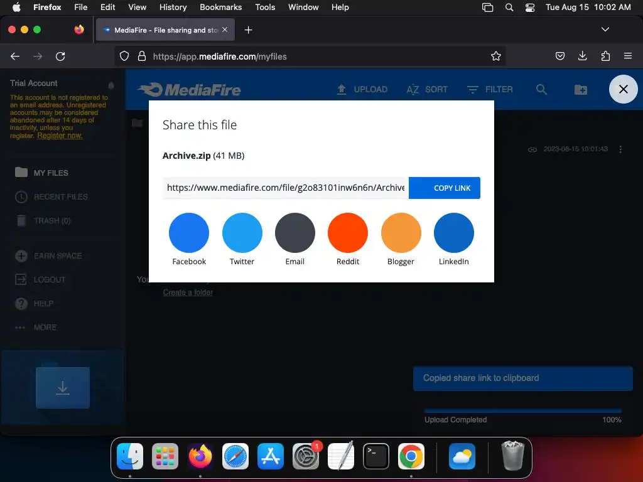This screenshot has height=482, width=643.
Task: Expand the MORE sidebar item
Action: pyautogui.click(x=36, y=327)
